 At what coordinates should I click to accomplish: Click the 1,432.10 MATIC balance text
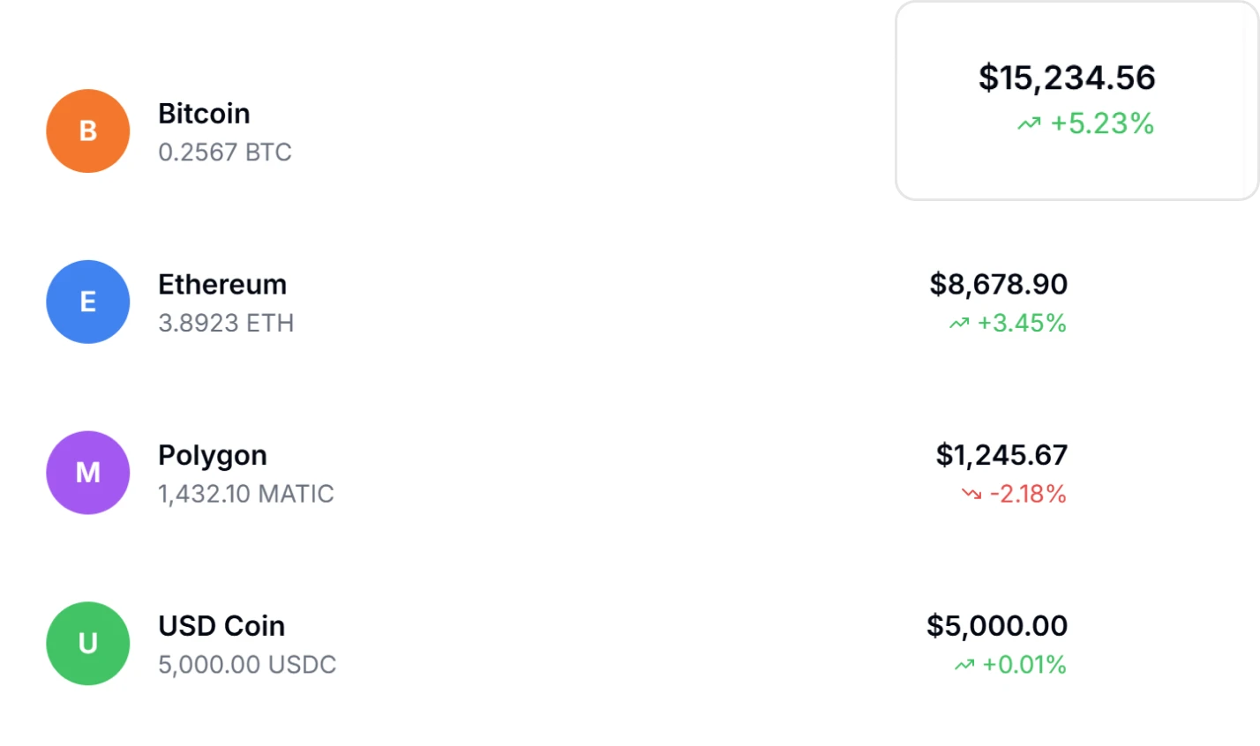tap(245, 494)
